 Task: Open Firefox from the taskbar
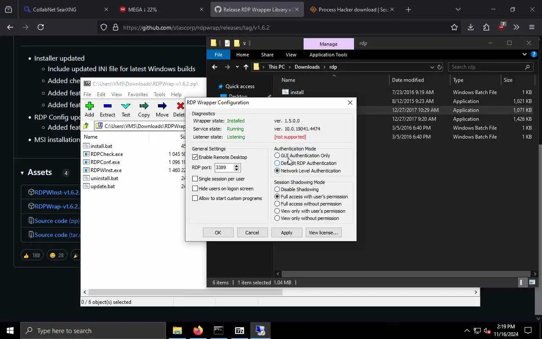click(198, 331)
